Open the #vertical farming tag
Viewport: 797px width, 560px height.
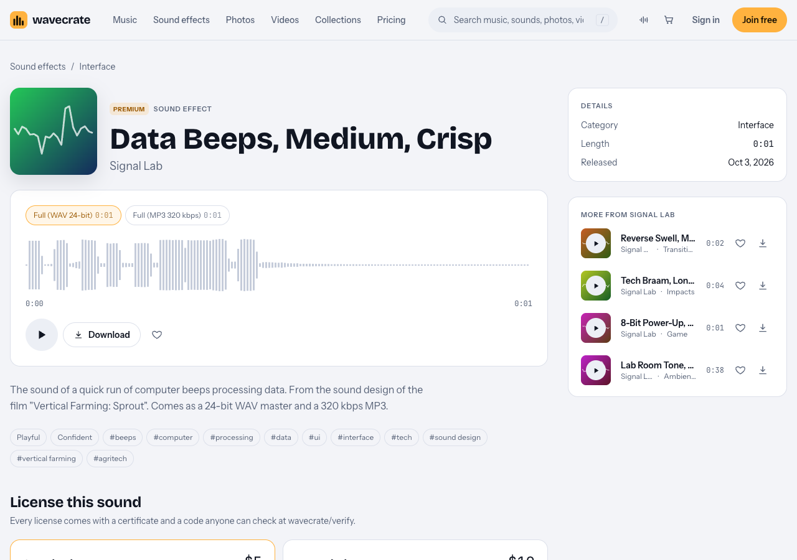click(x=46, y=459)
